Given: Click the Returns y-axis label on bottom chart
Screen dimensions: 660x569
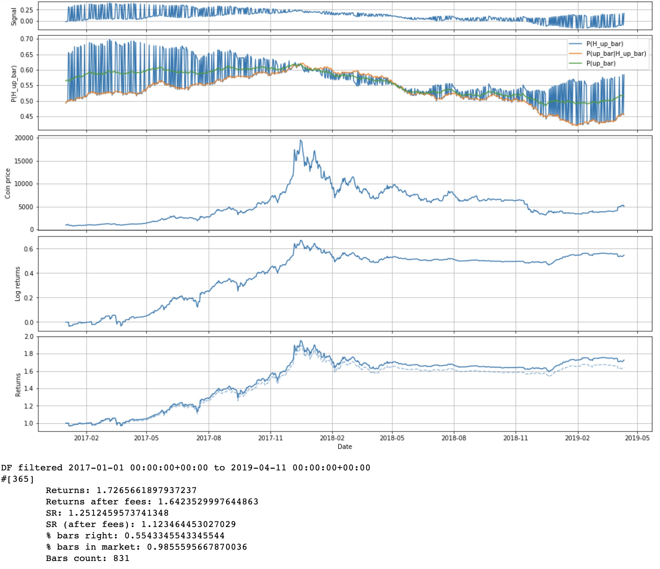Looking at the screenshot, I should pos(18,385).
